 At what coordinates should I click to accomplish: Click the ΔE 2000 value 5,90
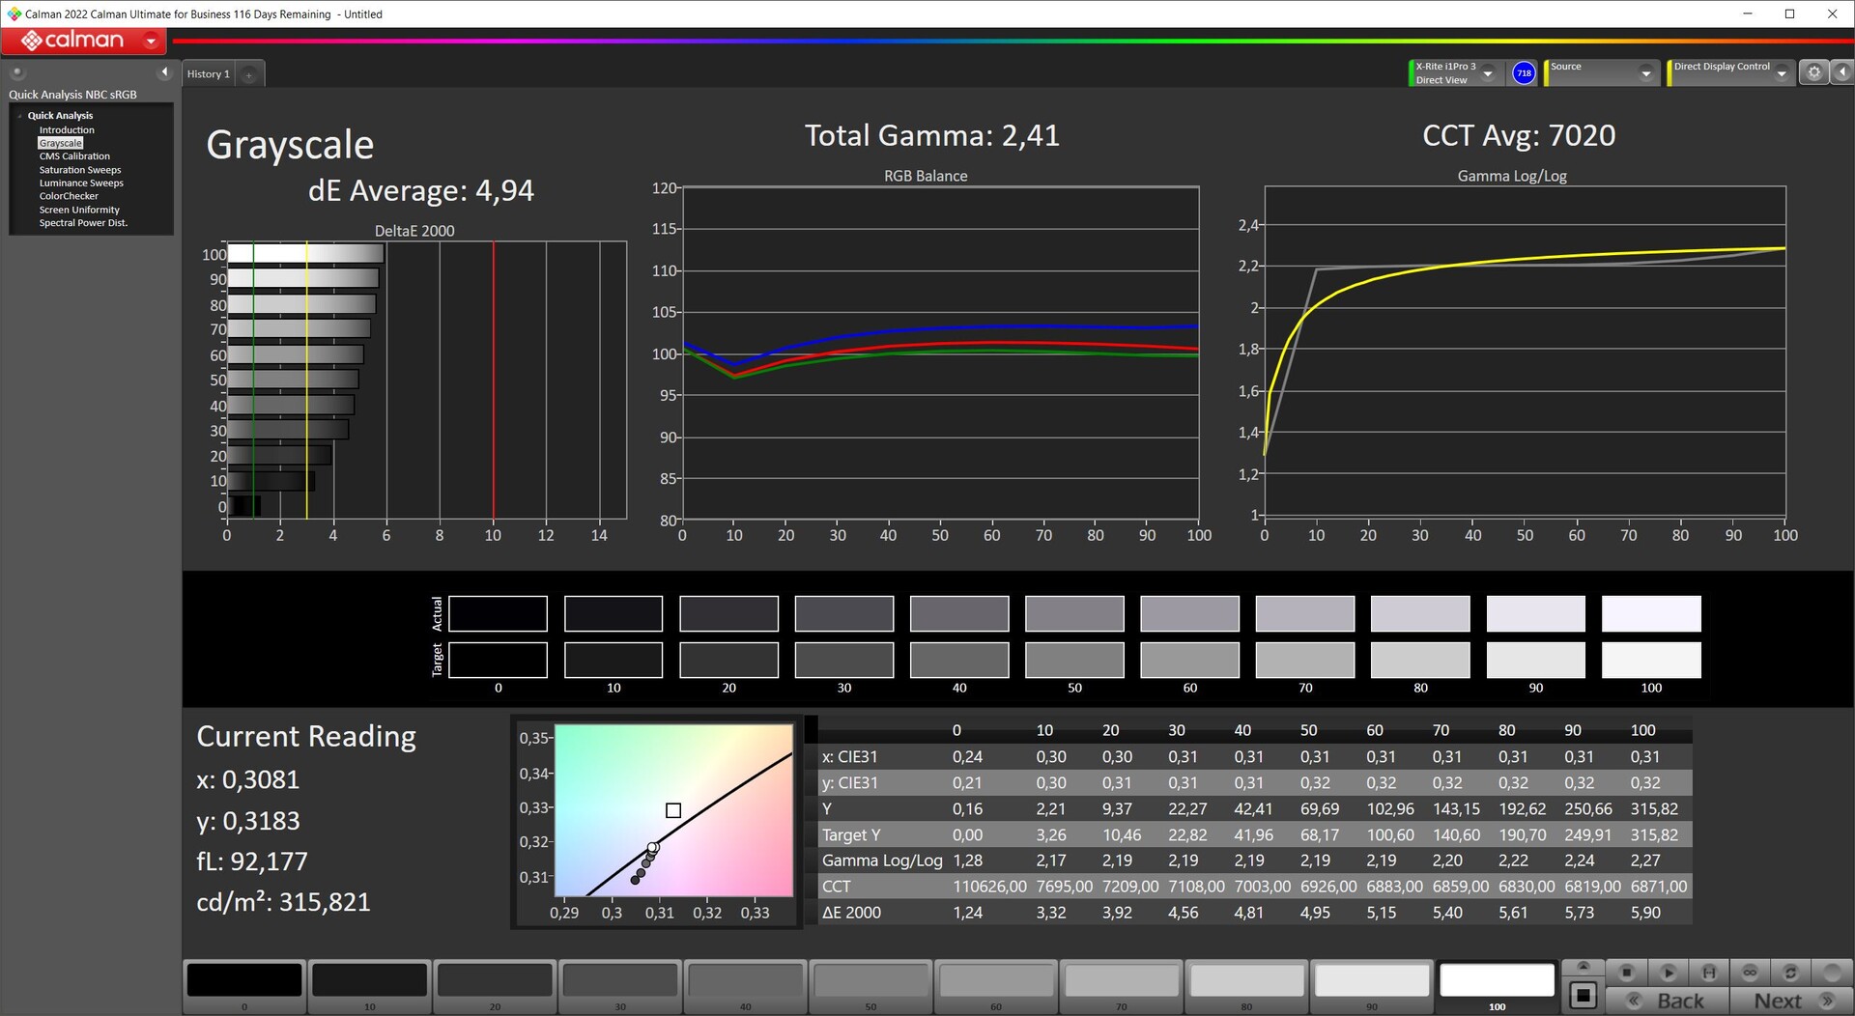pos(1645,913)
